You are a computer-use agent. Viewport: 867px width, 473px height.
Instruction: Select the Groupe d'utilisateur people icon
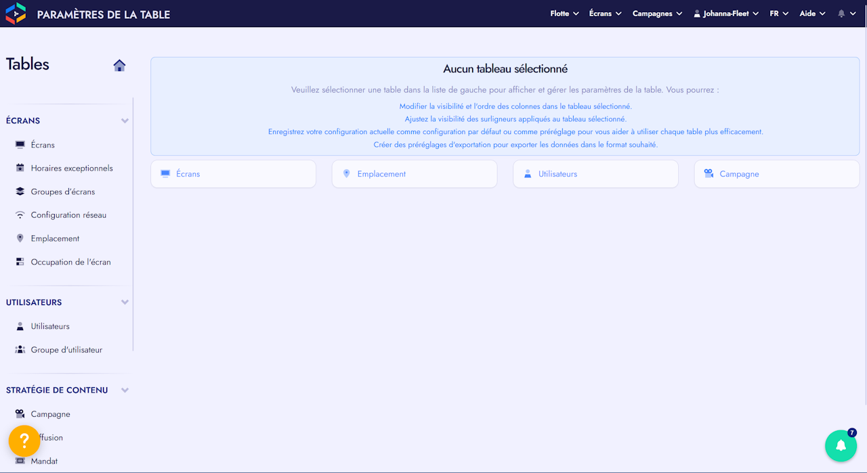(x=20, y=350)
